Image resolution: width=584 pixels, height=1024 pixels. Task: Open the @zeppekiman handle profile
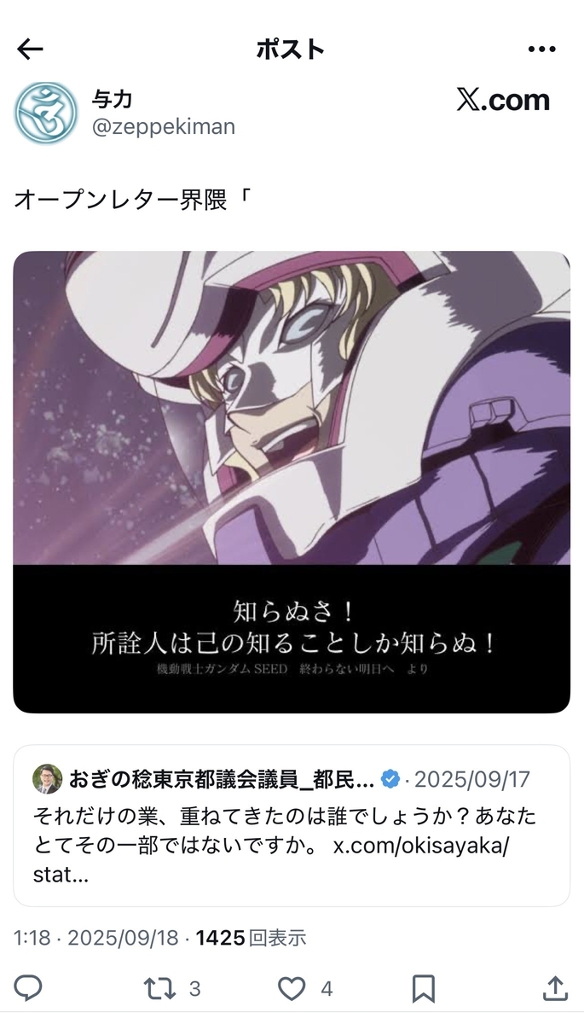coord(163,128)
